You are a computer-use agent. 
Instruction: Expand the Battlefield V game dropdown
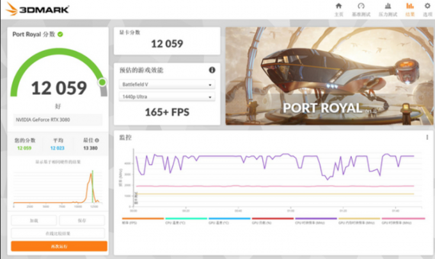[x=166, y=84]
